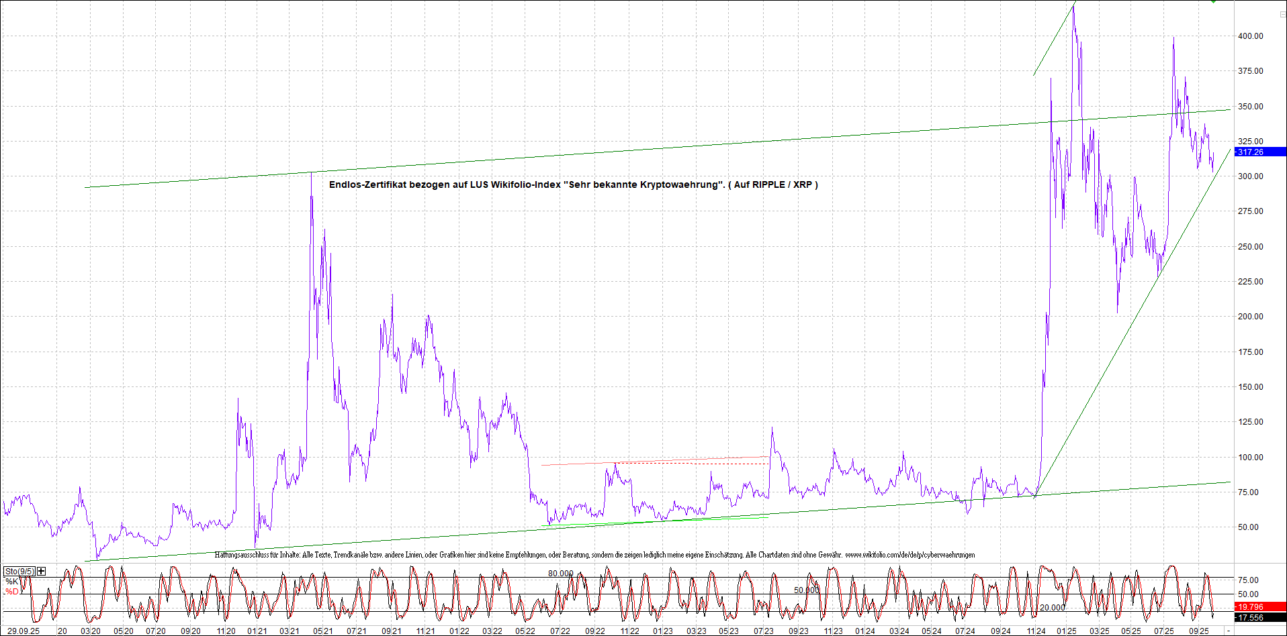Click the 400.00 price axis label
The image size is (1287, 636).
[1250, 36]
